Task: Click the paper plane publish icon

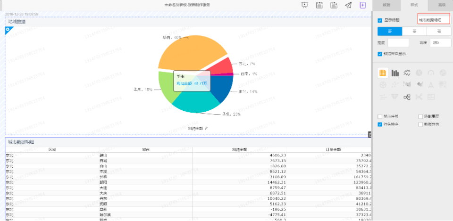Action: [x=348, y=5]
